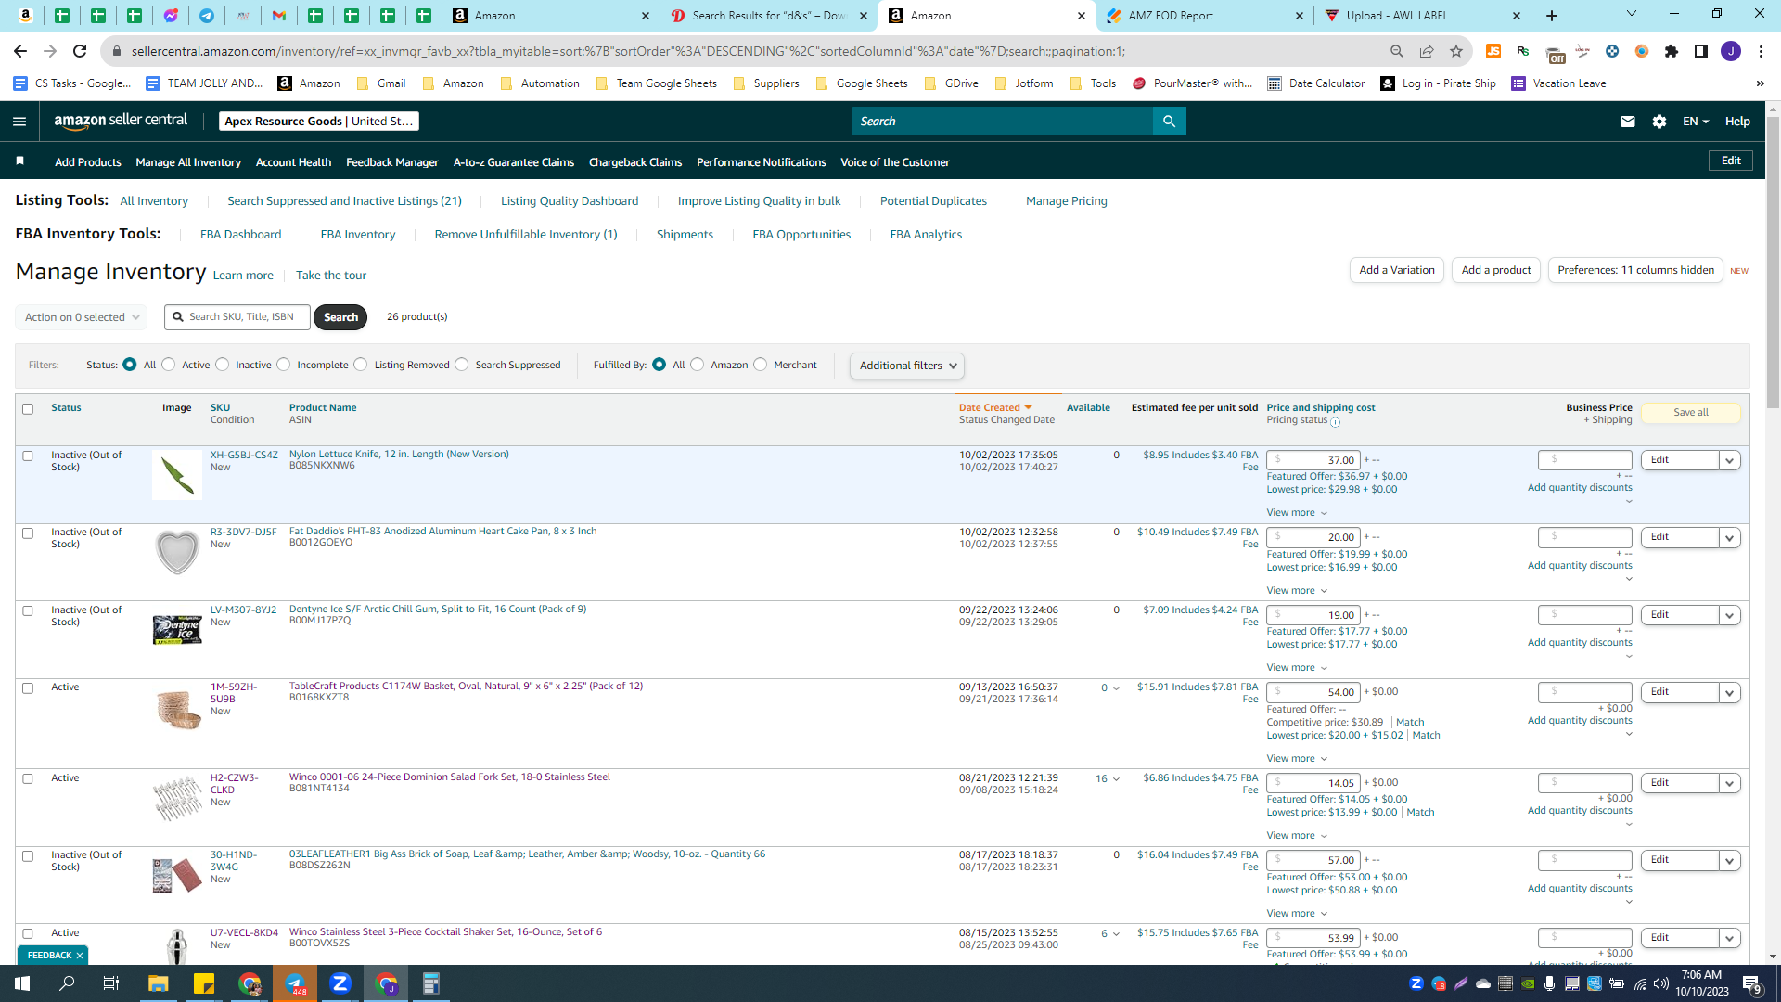This screenshot has height=1002, width=1781.
Task: Select the Nylon Lettuce Knife row checkbox
Action: click(x=28, y=456)
